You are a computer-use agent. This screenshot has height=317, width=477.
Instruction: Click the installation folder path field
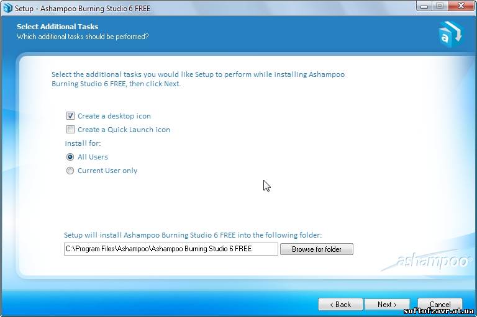pyautogui.click(x=171, y=249)
